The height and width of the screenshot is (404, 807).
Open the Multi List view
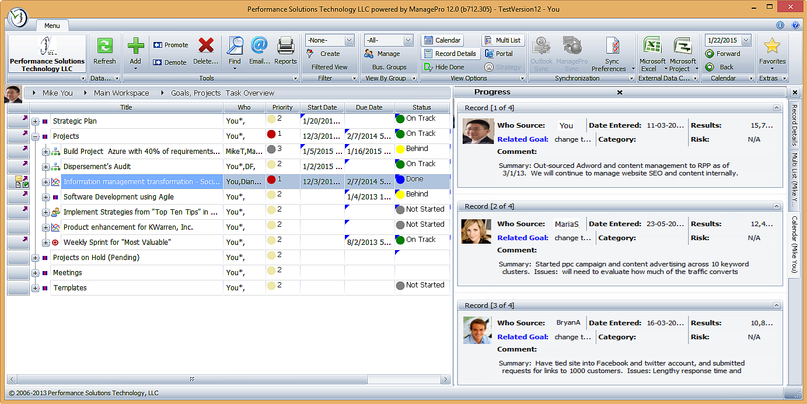click(x=502, y=40)
